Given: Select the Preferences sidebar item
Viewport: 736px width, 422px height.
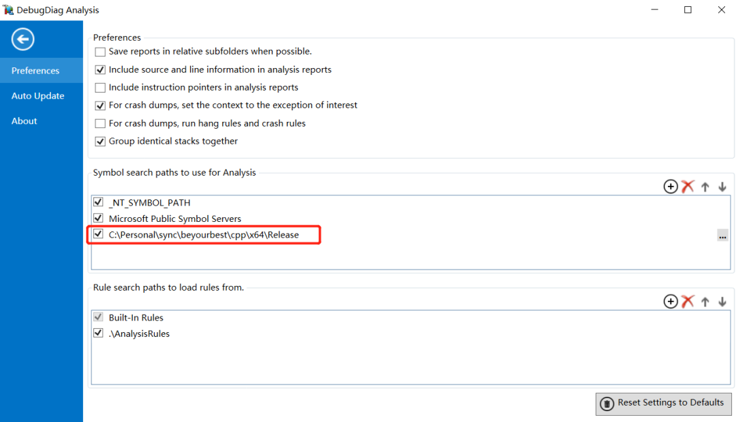Looking at the screenshot, I should pos(35,71).
